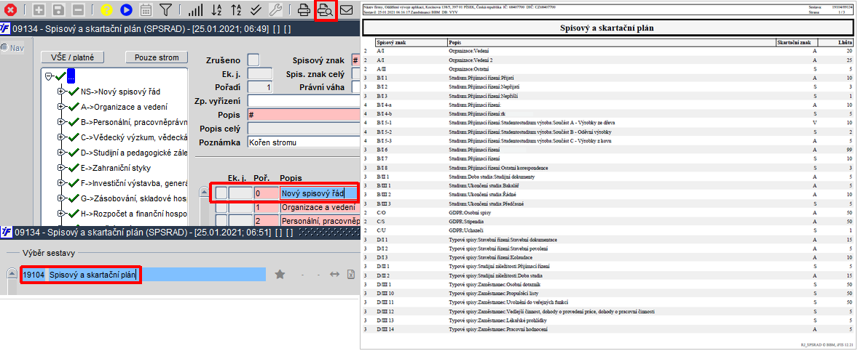Click the Zp. vyřízení input field

point(304,101)
